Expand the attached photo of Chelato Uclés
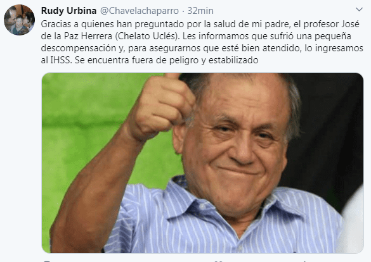 click(x=202, y=163)
